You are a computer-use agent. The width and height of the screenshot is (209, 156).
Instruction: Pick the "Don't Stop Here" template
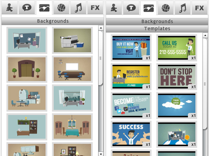click(177, 76)
